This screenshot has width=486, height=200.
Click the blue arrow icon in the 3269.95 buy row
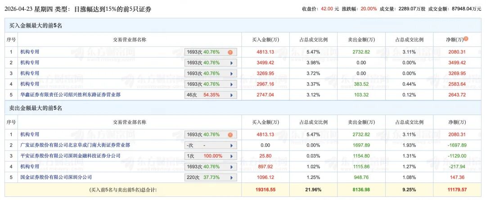coord(231,73)
